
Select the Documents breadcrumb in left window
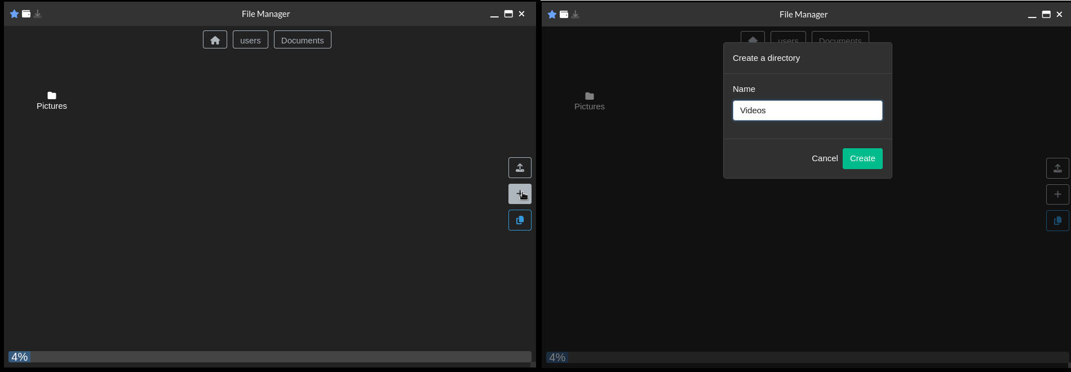point(302,40)
